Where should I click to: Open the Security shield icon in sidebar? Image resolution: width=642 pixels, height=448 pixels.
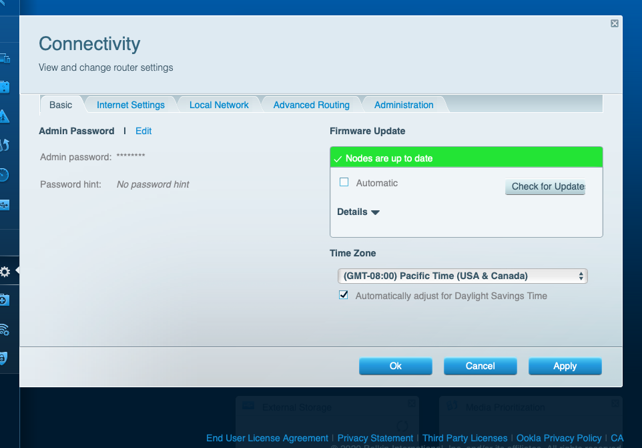click(x=4, y=358)
